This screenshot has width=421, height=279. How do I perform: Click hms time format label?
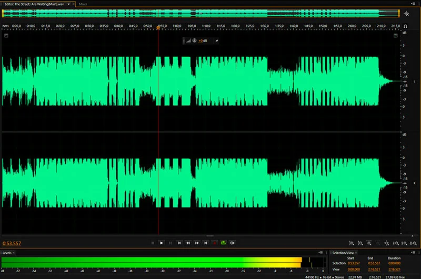[x=5, y=26]
